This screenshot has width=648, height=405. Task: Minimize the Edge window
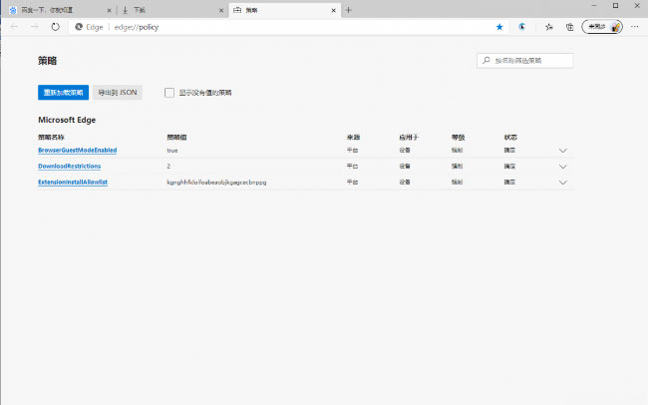click(x=594, y=5)
